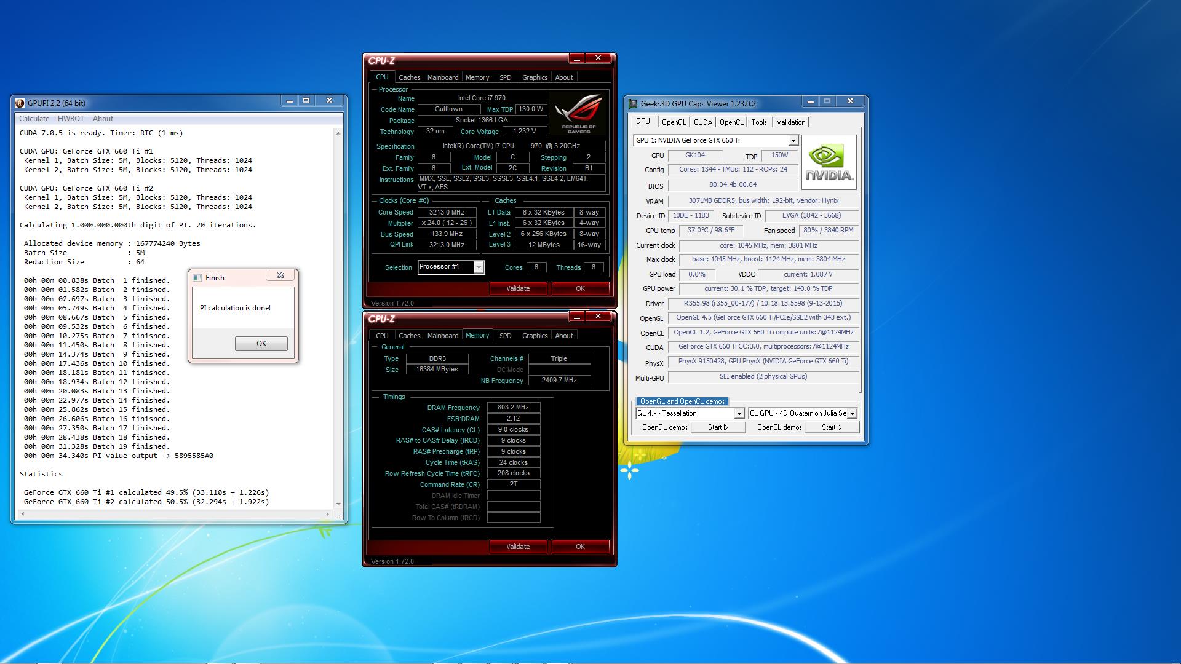1181x664 pixels.
Task: Maximize the GPUPI window
Action: 306,100
